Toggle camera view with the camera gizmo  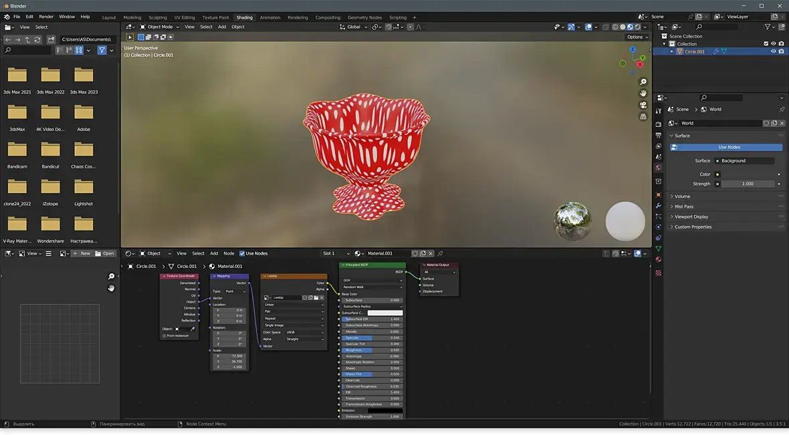pos(643,105)
